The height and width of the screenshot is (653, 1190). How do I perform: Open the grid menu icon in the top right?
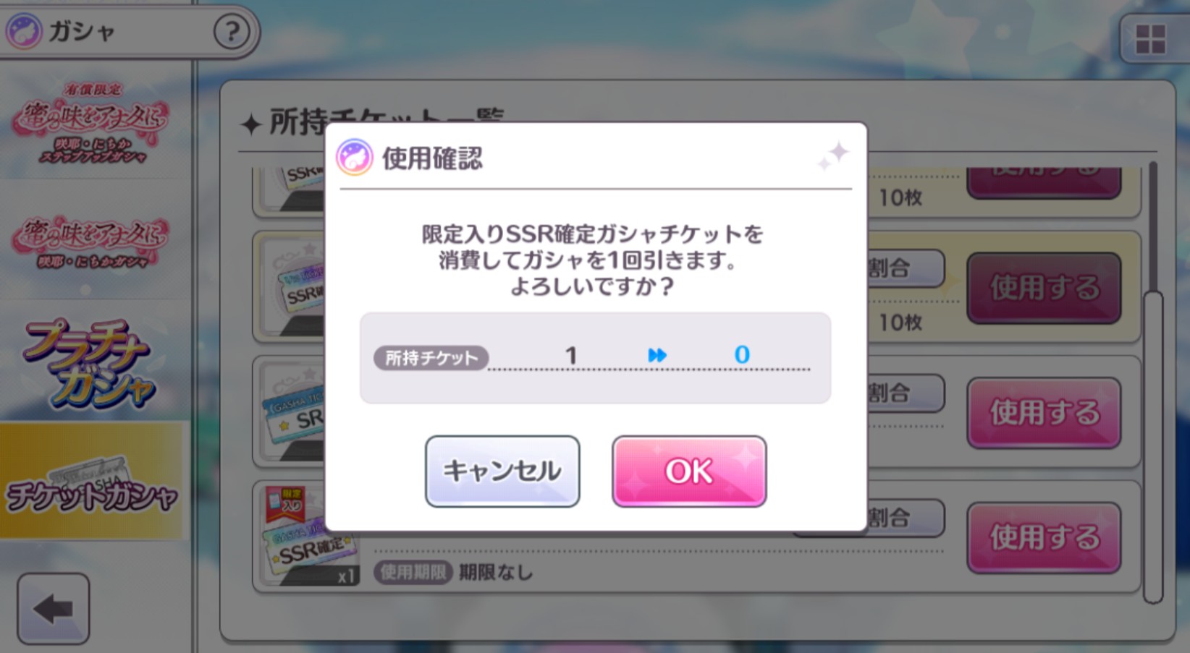pyautogui.click(x=1151, y=39)
